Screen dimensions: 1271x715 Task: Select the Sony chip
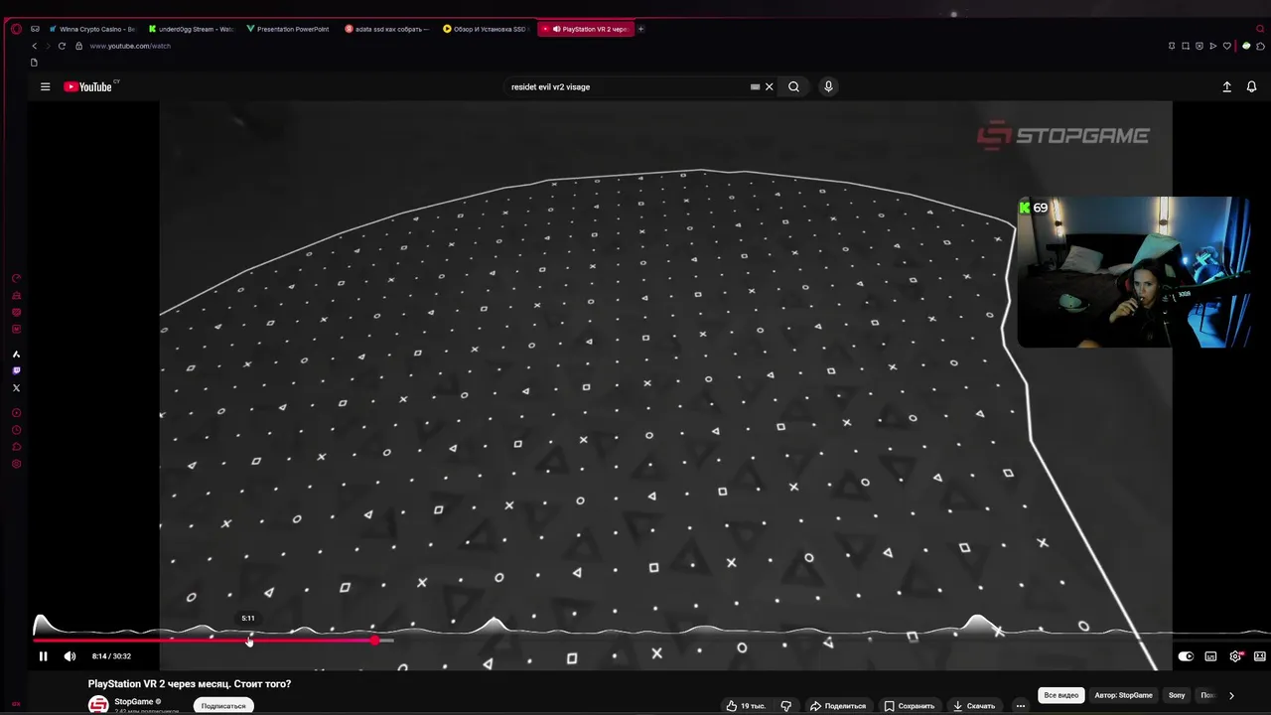(1177, 695)
